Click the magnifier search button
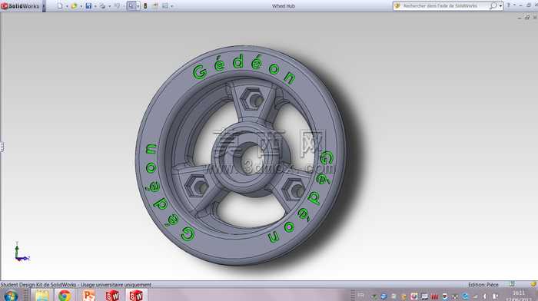The width and height of the screenshot is (538, 301). 493,6
